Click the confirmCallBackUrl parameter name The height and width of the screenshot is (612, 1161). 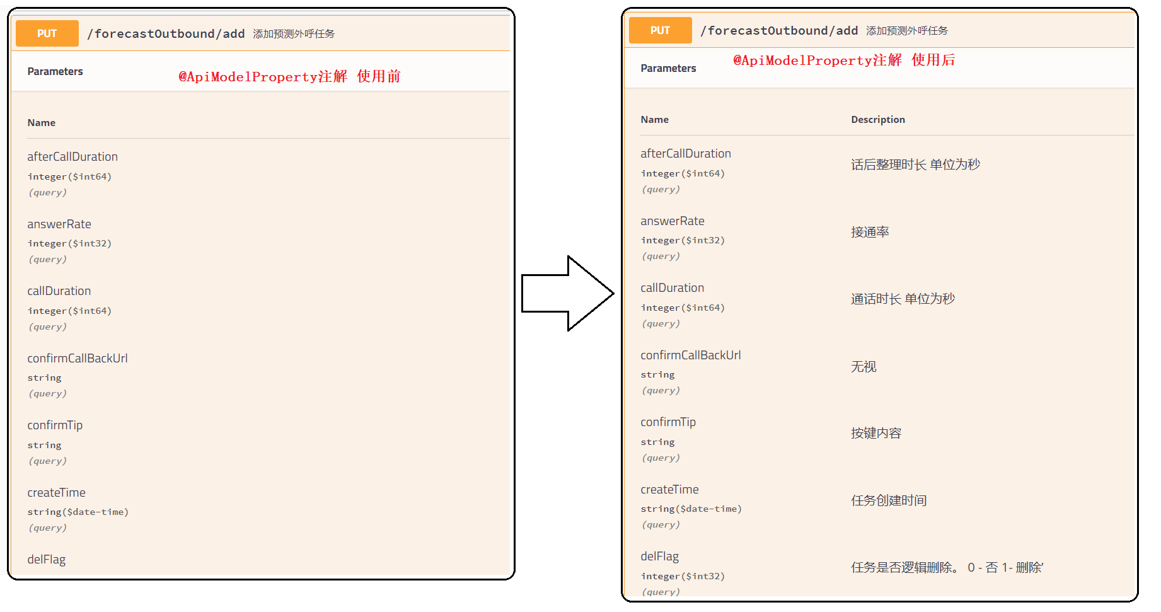(x=77, y=358)
